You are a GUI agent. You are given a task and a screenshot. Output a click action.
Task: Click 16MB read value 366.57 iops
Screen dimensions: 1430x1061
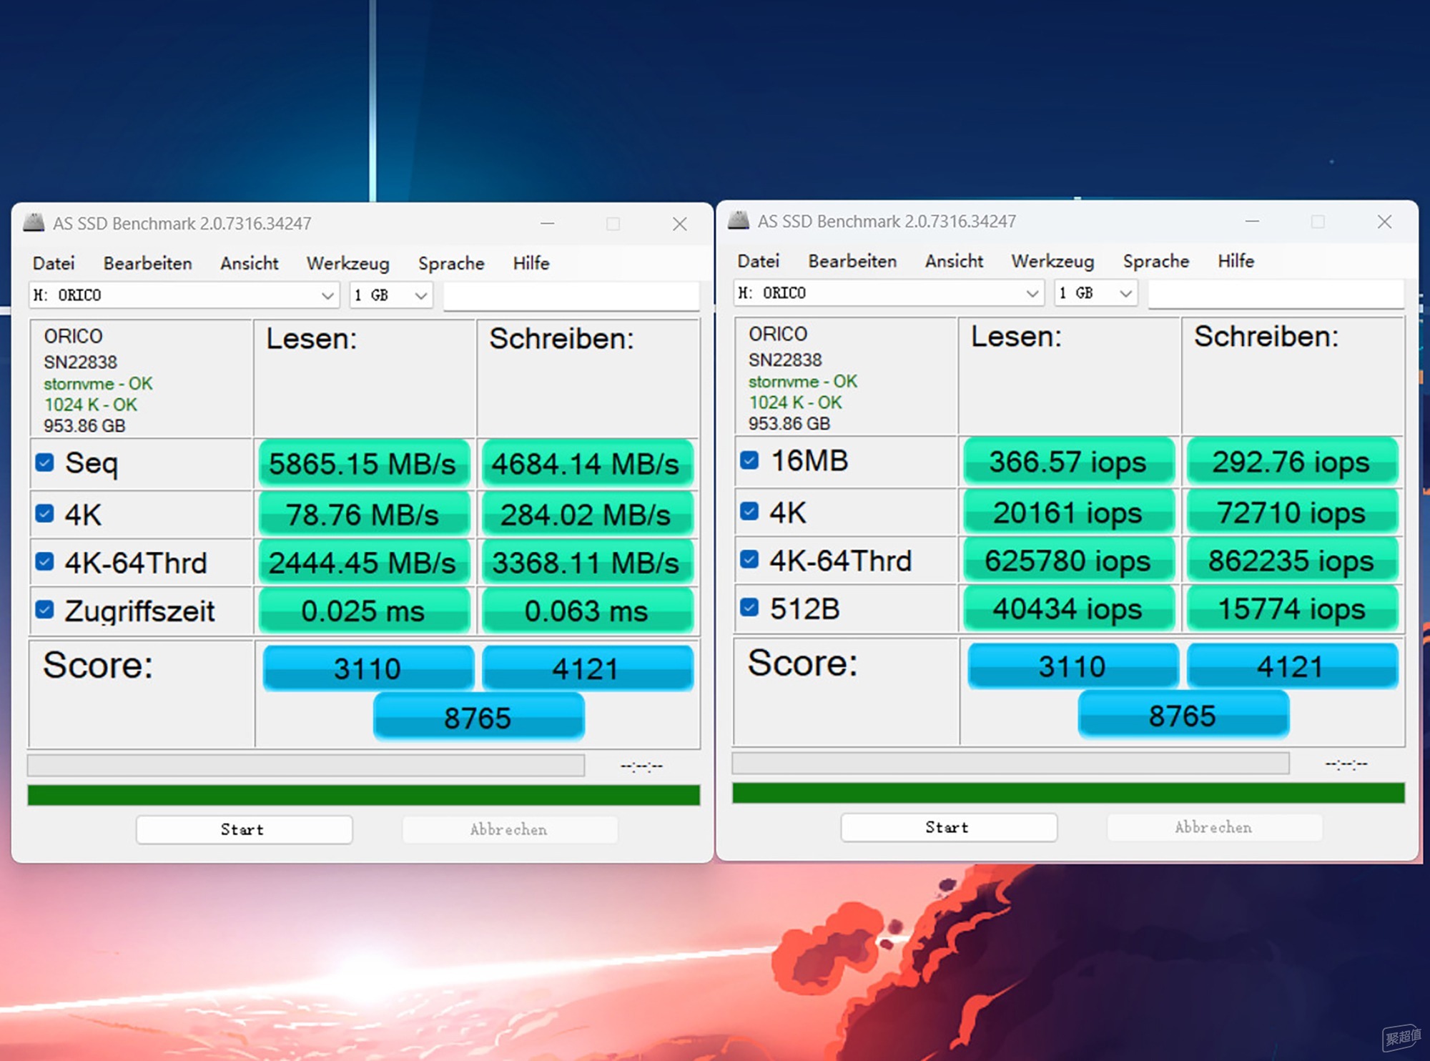1068,462
